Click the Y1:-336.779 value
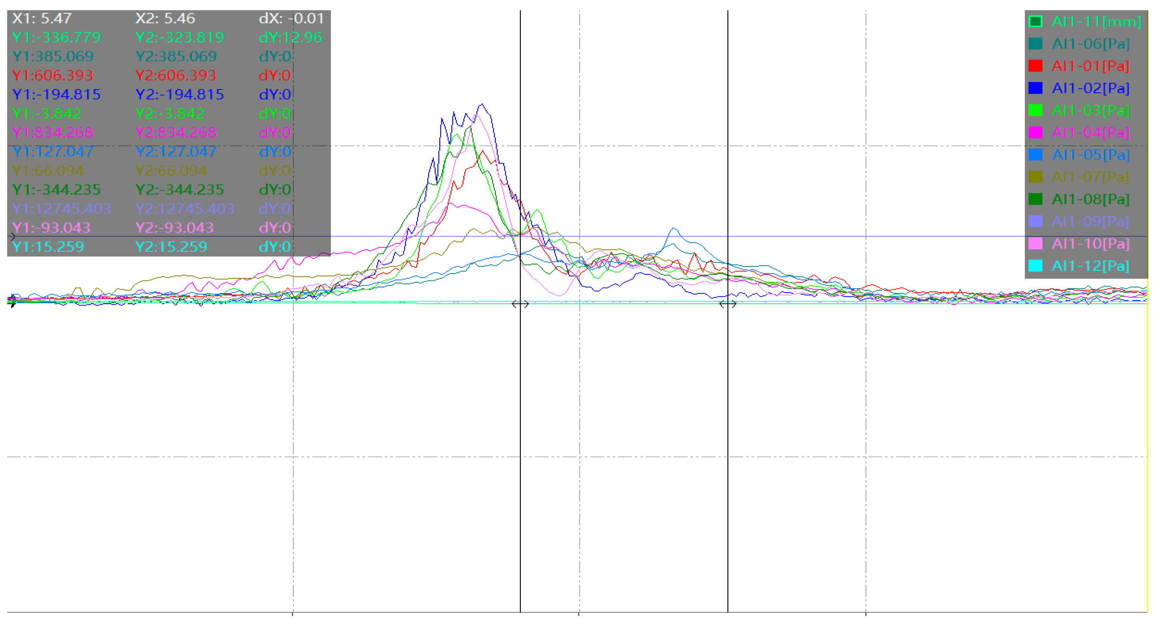 pos(57,37)
